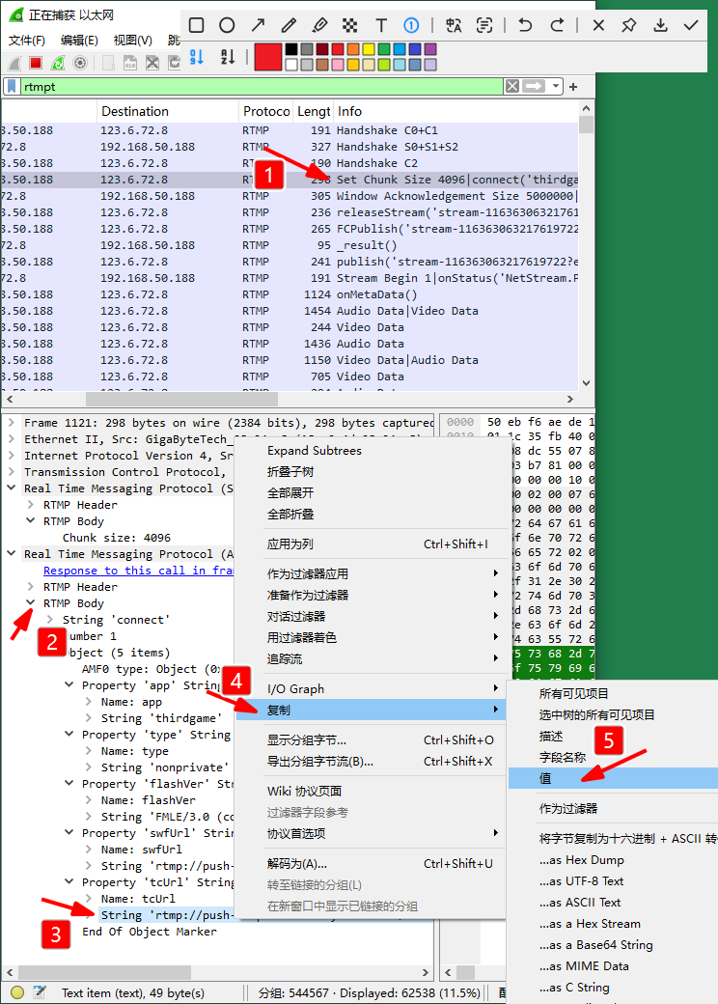
Task: Expand Property 'app' String node
Action: 70,685
